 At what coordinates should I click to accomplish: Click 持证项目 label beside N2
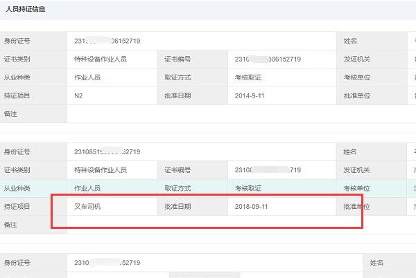[17, 95]
